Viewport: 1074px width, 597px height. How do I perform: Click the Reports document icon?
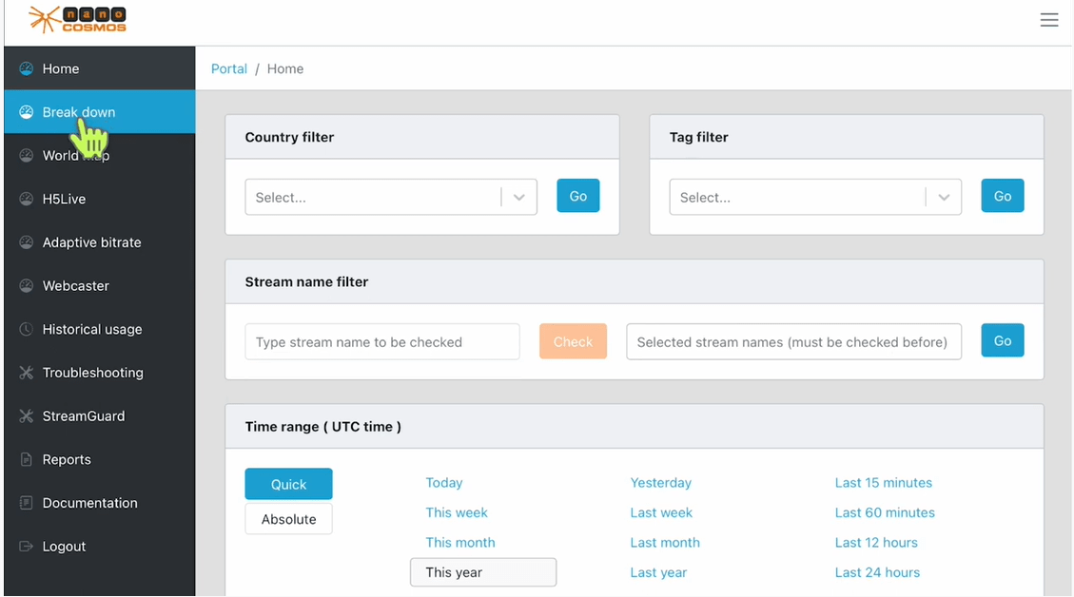[x=26, y=459]
